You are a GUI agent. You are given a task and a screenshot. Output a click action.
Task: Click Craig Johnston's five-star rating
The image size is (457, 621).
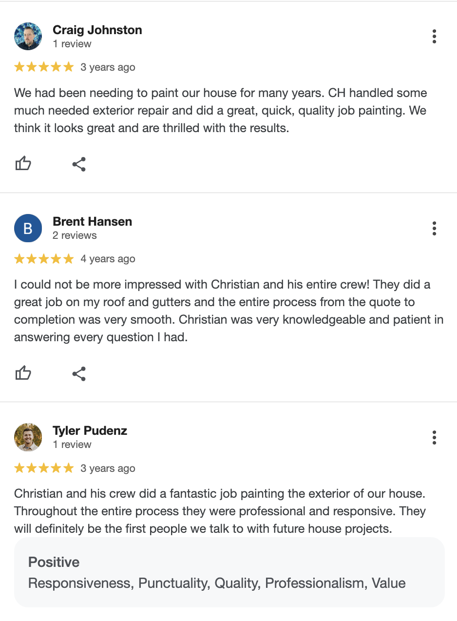[x=44, y=67]
